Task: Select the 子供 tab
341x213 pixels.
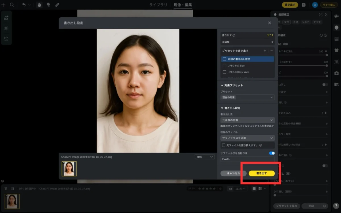Action: pos(296,22)
